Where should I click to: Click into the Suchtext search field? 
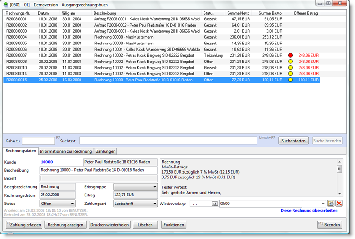tap(168, 141)
